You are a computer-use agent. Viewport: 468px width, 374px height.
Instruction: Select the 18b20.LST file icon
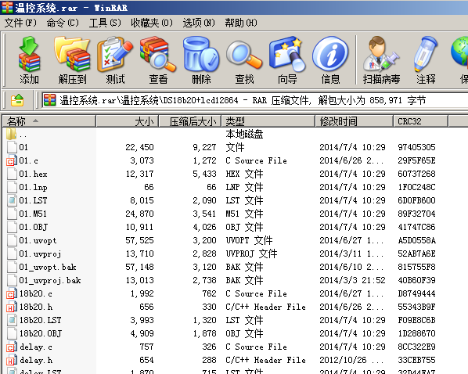click(11, 320)
